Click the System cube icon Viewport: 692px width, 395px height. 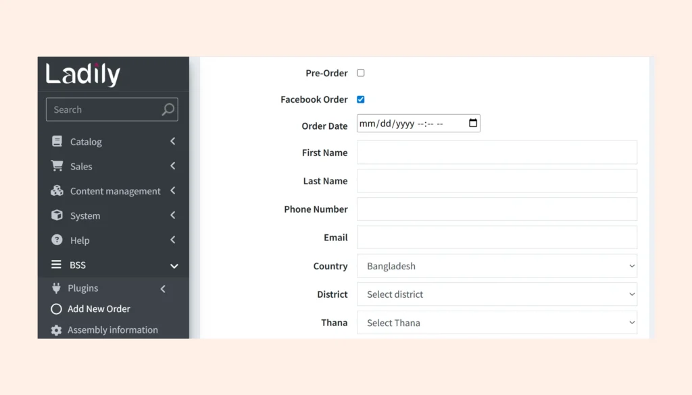[57, 215]
